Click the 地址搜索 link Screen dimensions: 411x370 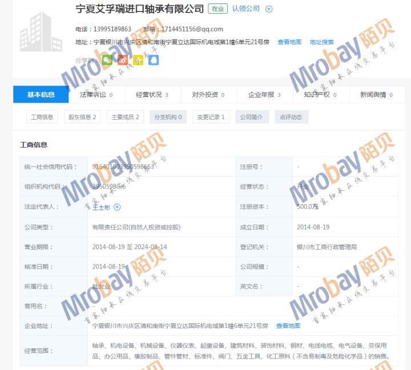click(321, 42)
